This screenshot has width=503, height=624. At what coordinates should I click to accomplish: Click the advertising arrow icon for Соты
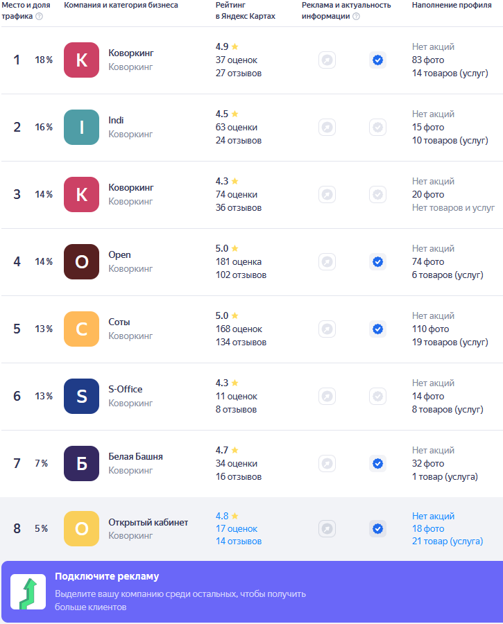point(327,329)
